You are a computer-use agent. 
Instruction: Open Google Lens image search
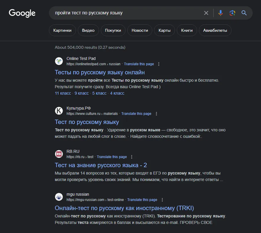[x=232, y=13]
